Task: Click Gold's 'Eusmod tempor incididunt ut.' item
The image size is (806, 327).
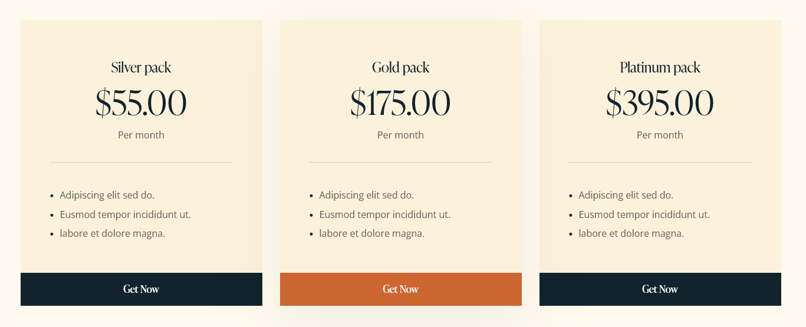Action: coord(385,214)
